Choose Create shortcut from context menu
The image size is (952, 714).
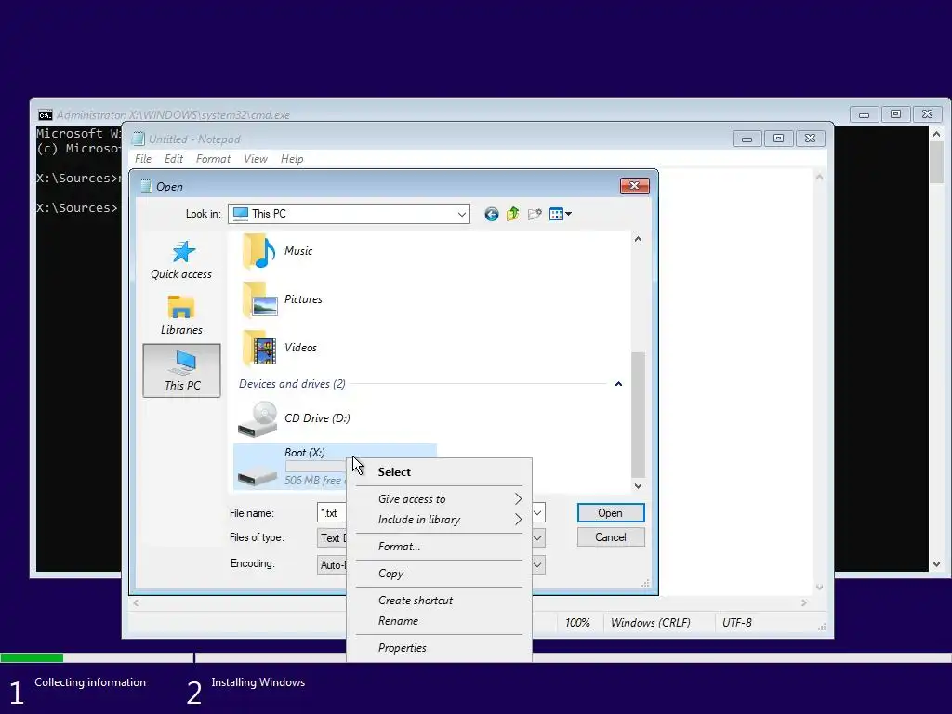click(439, 601)
